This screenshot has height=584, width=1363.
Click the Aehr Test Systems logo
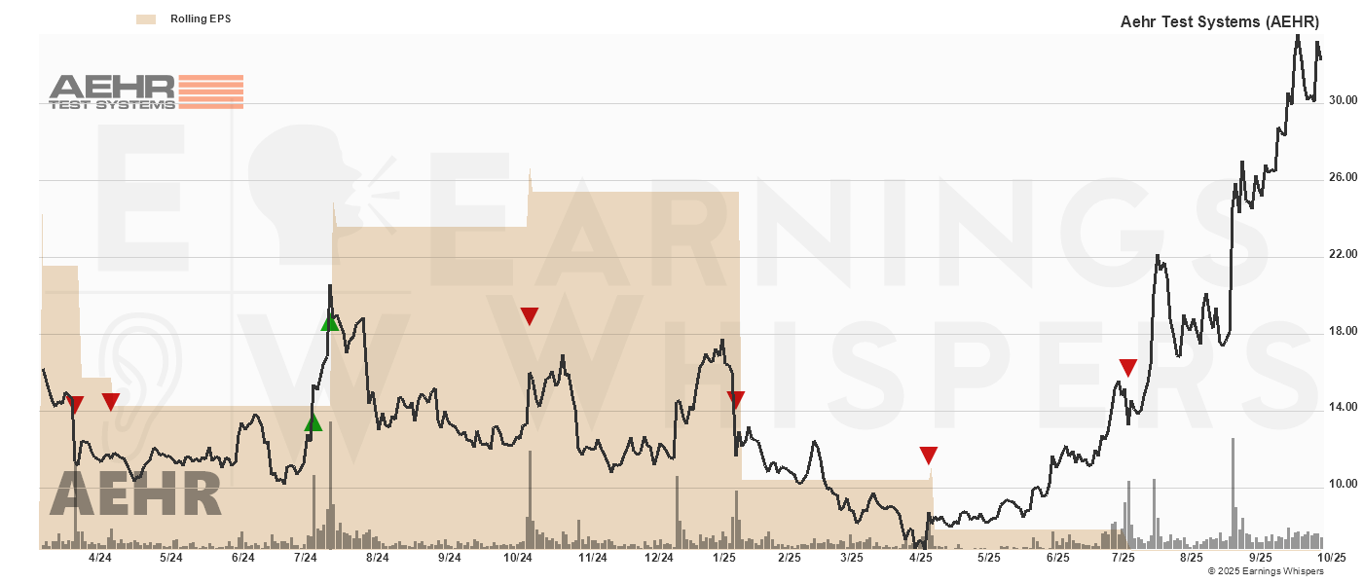point(146,91)
